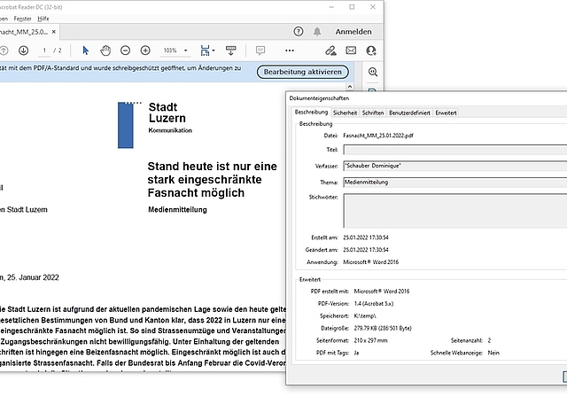Image resolution: width=567 pixels, height=397 pixels.
Task: Go to the previous page with up arrow icon
Action: pyautogui.click(x=4, y=51)
